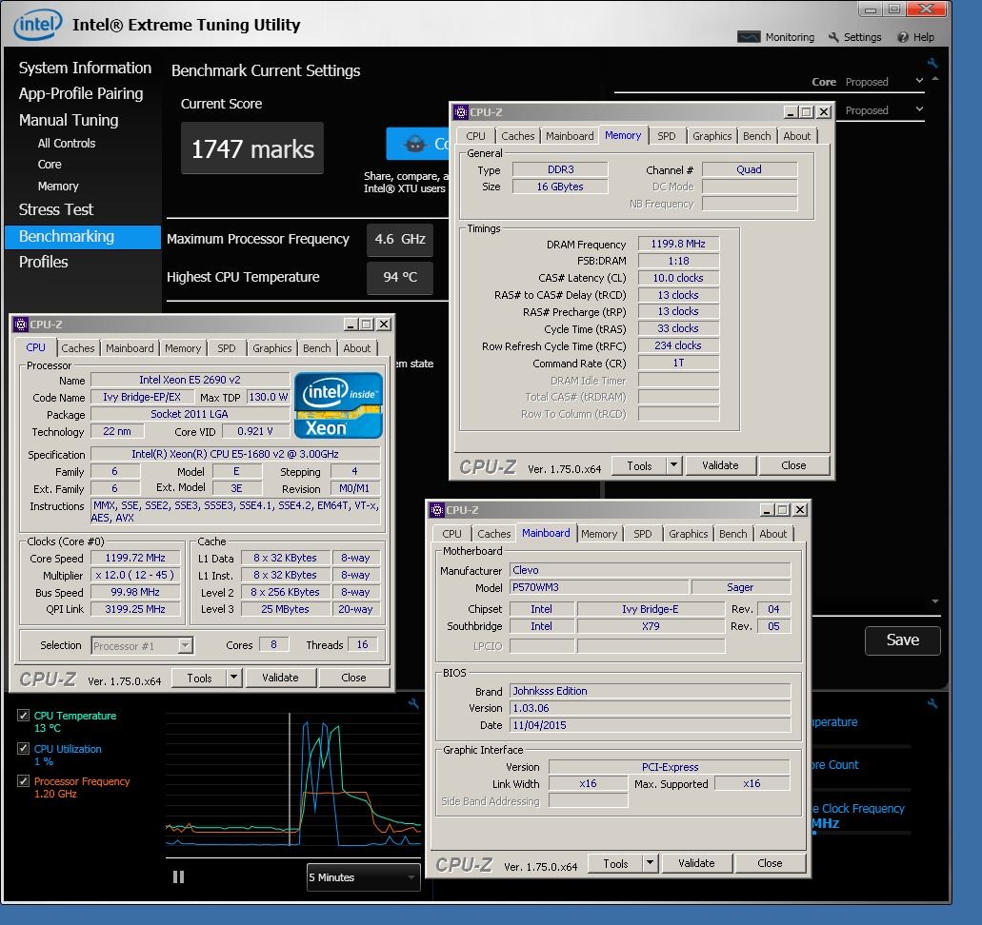Toggle the CPU Temperature checkbox
Image resolution: width=982 pixels, height=925 pixels.
coord(24,716)
